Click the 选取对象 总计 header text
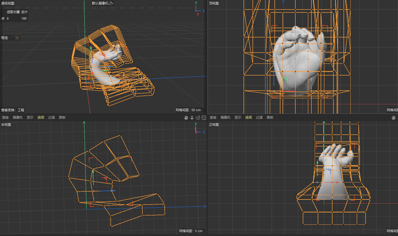The width and height of the screenshot is (398, 236). click(17, 12)
